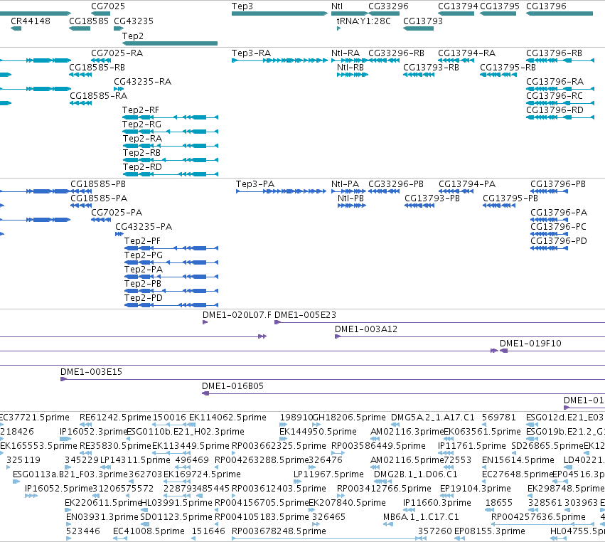This screenshot has width=605, height=542.
Task: Select the Tep3 gene label
Action: coord(242,6)
